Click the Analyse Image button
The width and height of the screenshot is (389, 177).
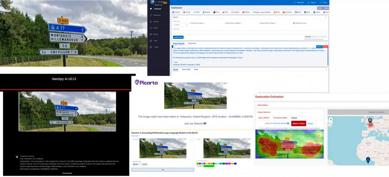pyautogui.click(x=178, y=37)
